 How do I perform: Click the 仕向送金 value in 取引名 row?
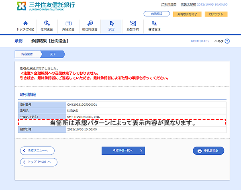[73, 111]
